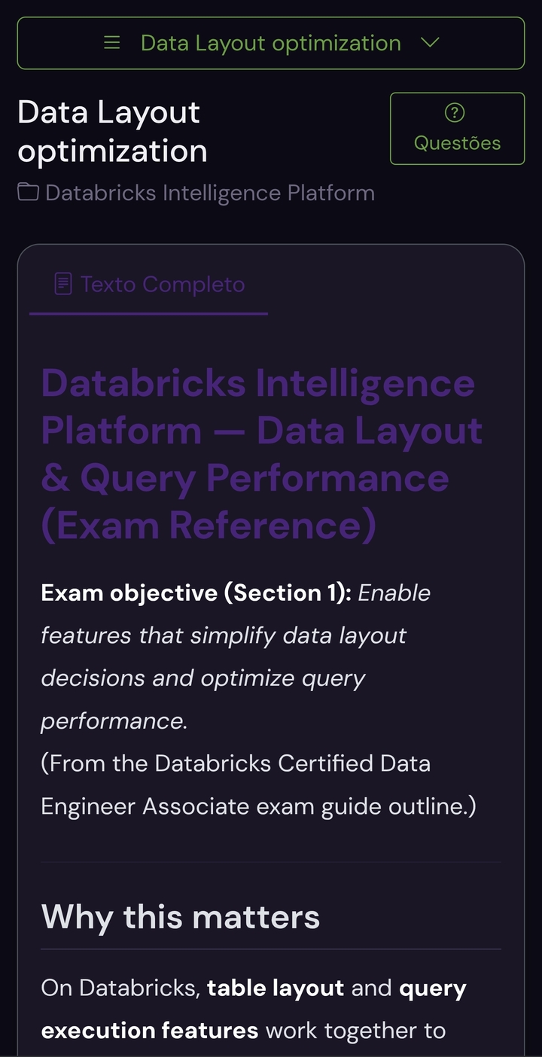The height and width of the screenshot is (1057, 542).
Task: Click the divider line under Why this matters
Action: 271,949
